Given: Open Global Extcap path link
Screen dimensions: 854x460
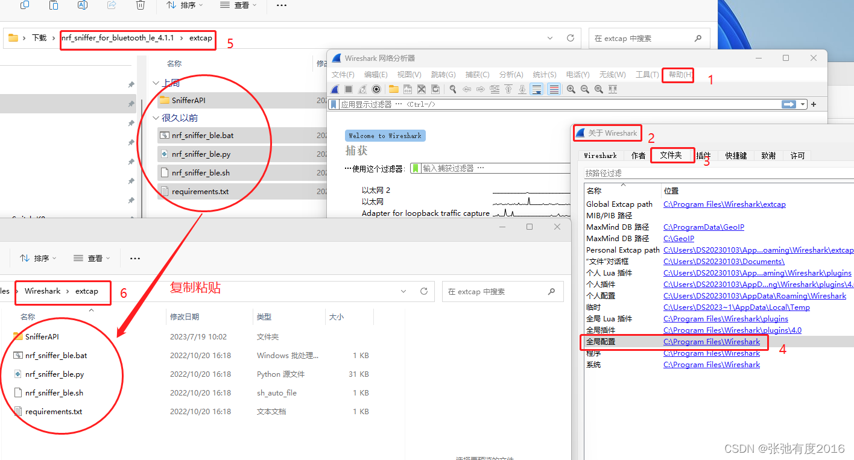Looking at the screenshot, I should [724, 204].
